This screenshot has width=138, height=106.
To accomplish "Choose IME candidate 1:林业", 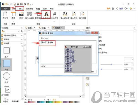I will [x=68, y=50].
